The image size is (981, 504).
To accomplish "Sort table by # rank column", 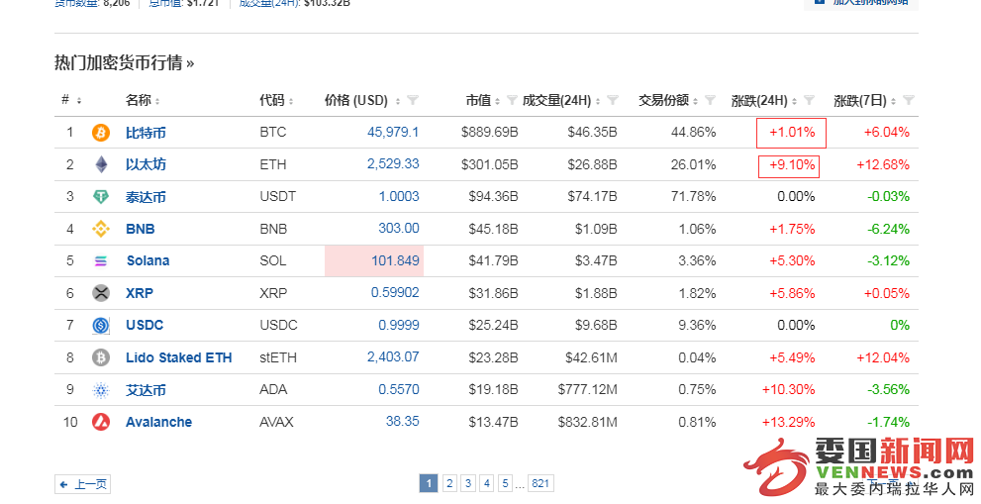I will click(x=79, y=101).
